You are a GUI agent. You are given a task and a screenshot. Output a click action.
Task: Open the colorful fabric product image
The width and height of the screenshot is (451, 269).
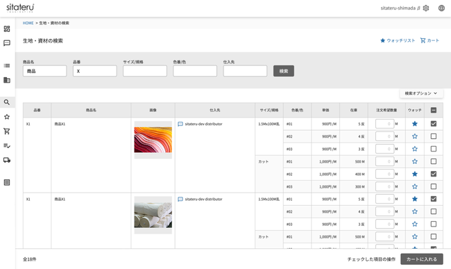pos(153,140)
